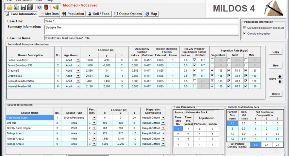Click Source Type Drying/Packaging cell
This screenshot has height=156, width=289.
pos(74,118)
